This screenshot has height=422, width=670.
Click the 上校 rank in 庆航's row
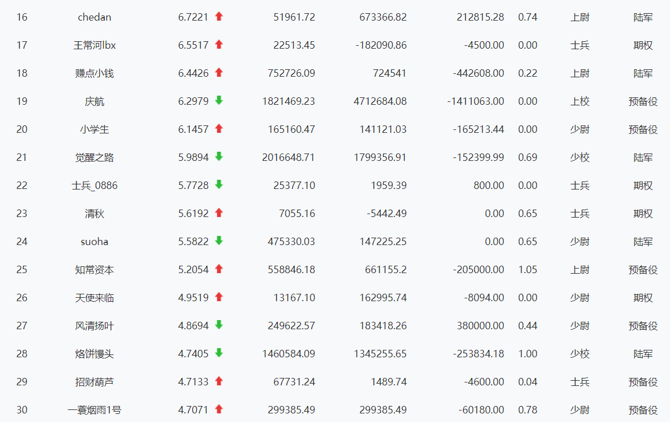click(x=580, y=101)
